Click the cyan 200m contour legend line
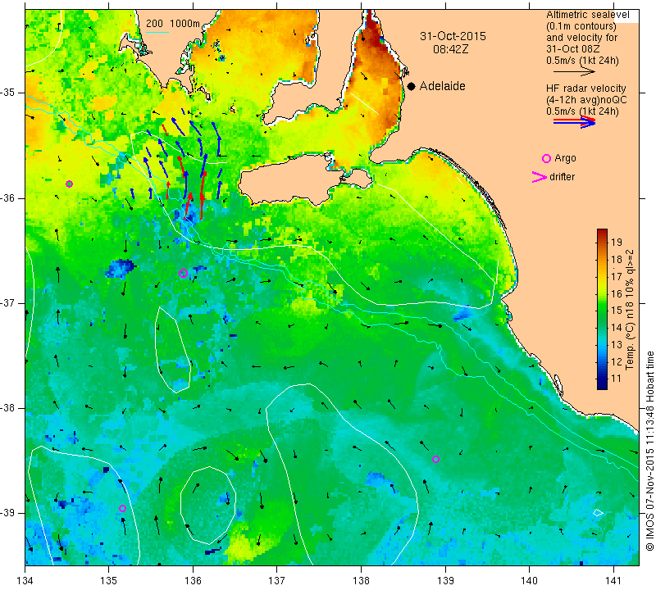The image size is (656, 590). [x=157, y=32]
